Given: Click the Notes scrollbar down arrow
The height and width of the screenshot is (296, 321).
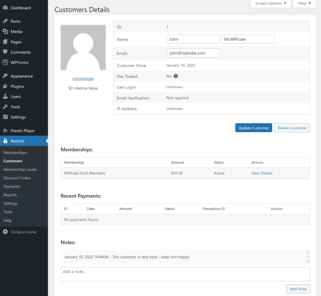Looking at the screenshot, I should tap(308, 261).
